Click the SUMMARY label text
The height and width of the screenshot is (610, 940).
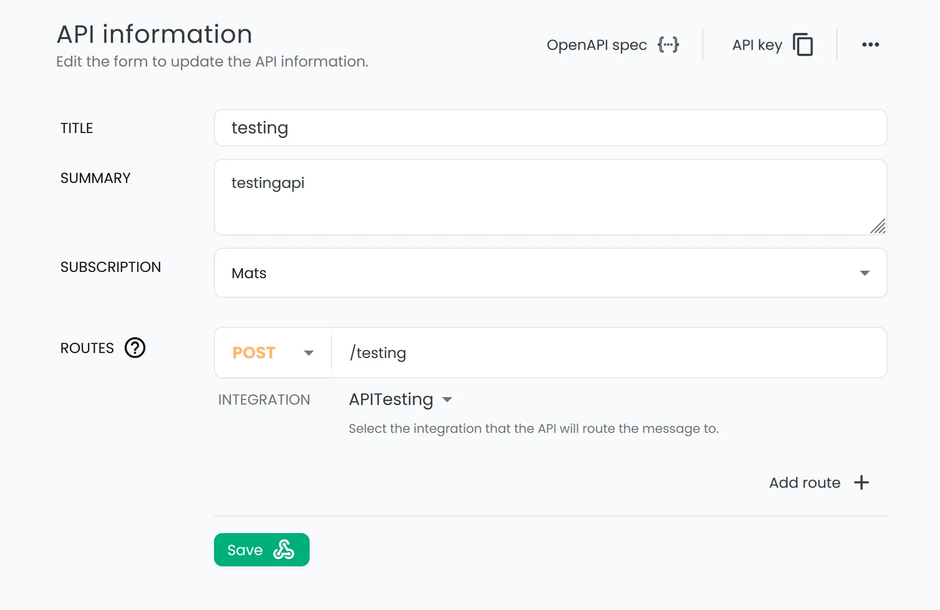(96, 178)
